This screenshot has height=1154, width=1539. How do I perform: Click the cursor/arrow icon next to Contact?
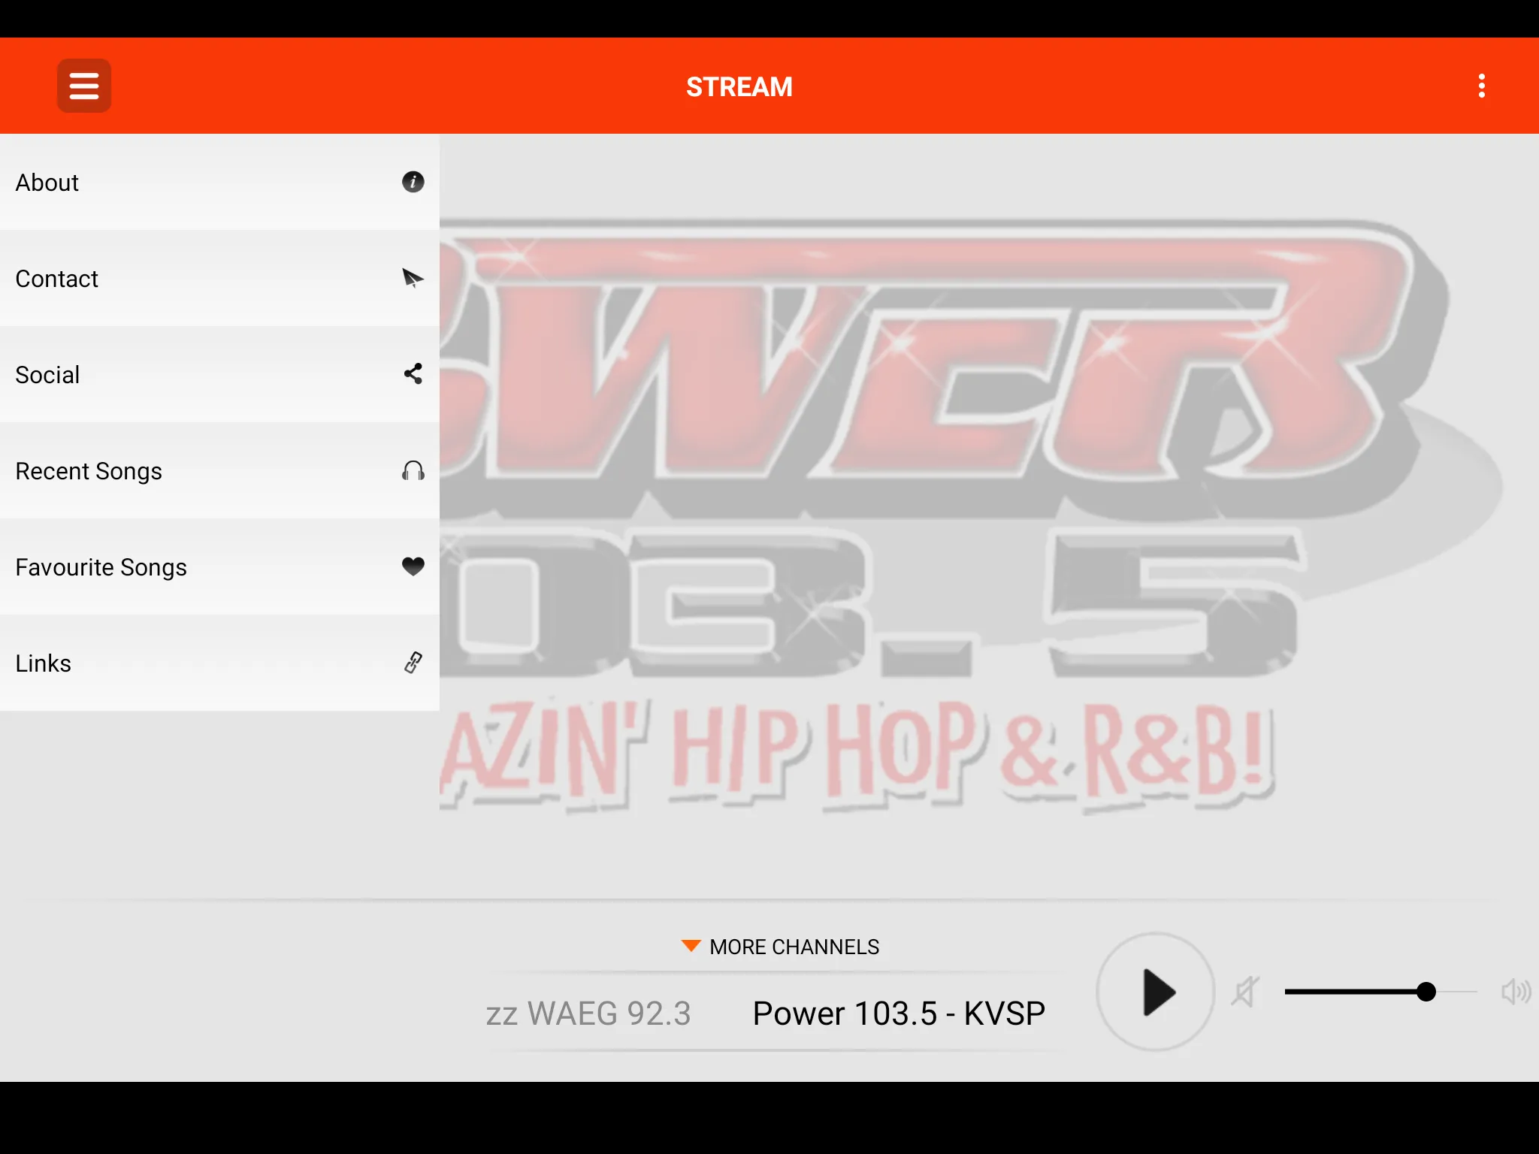pos(412,277)
